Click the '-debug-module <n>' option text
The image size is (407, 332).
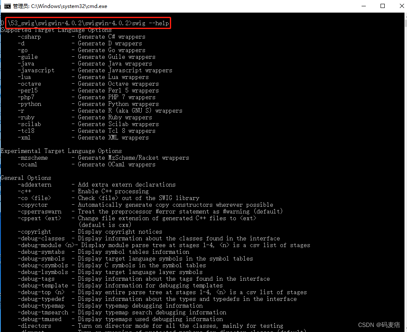[x=46, y=245]
